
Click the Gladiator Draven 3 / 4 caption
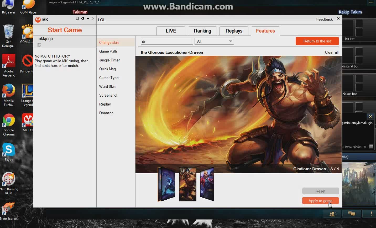click(316, 169)
